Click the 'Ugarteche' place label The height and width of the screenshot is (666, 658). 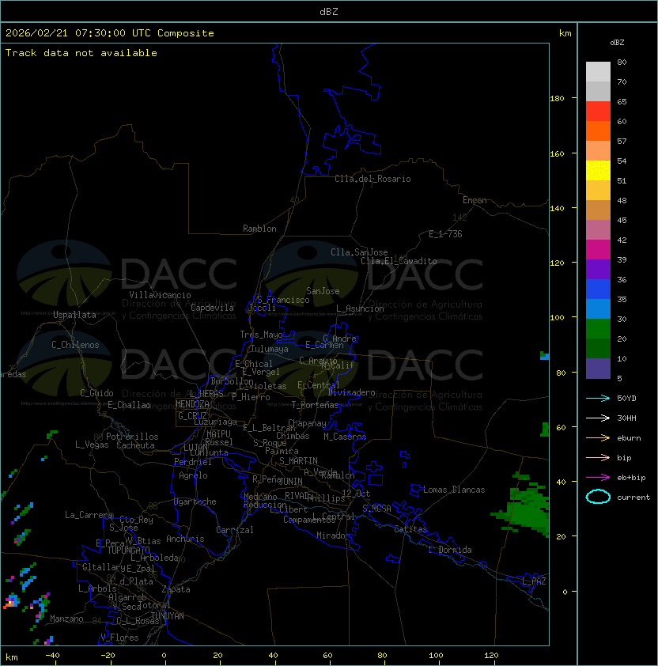[195, 501]
